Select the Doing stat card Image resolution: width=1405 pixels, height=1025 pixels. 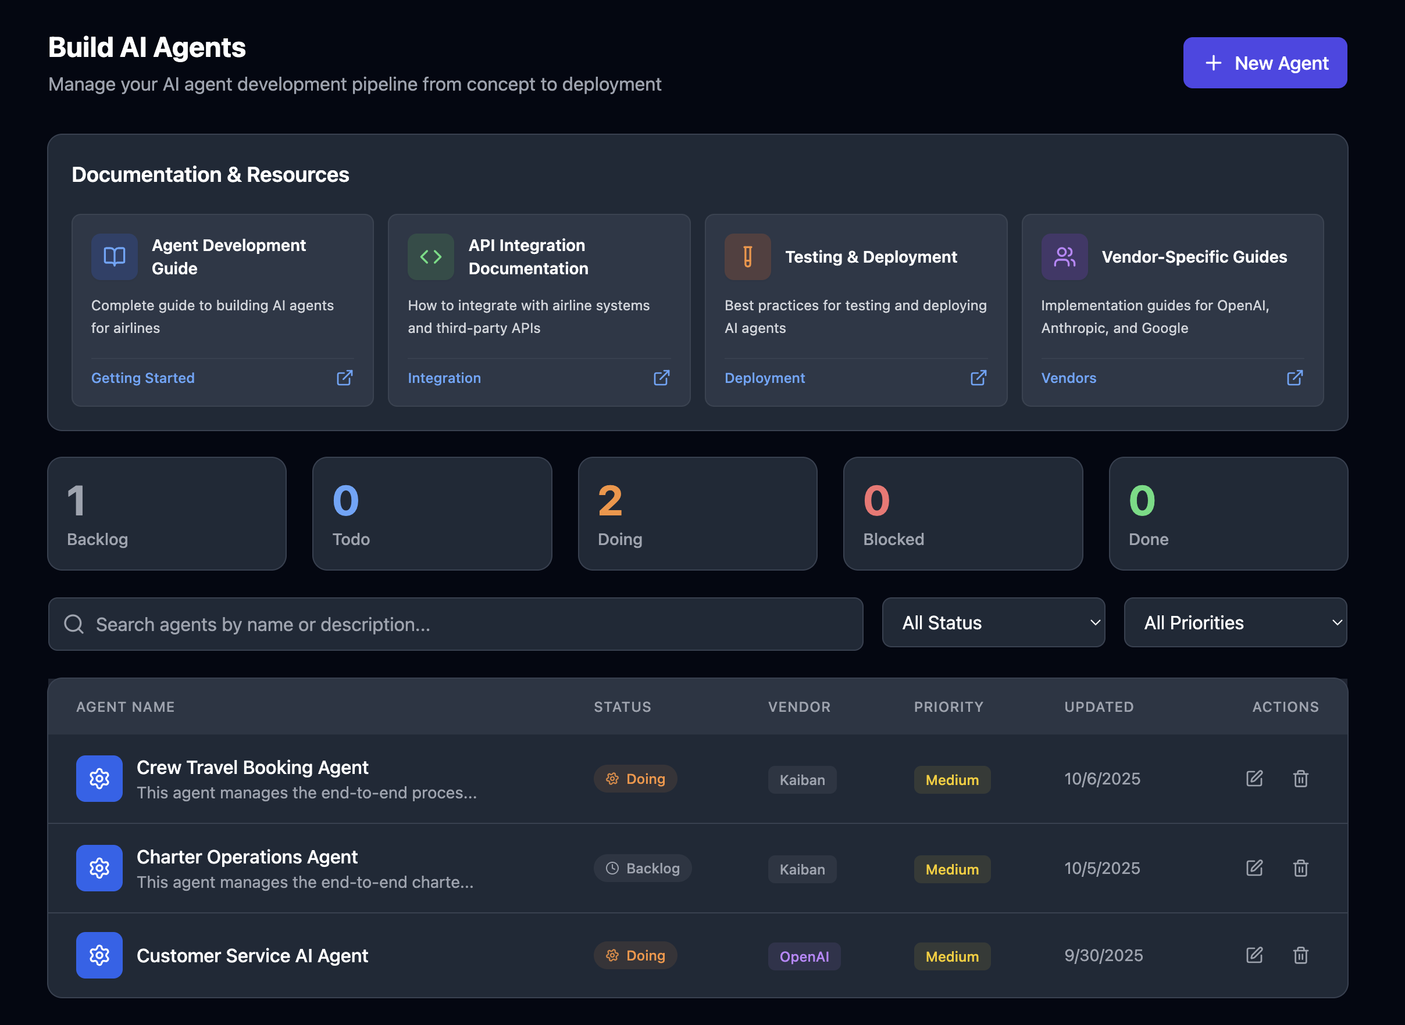(697, 514)
